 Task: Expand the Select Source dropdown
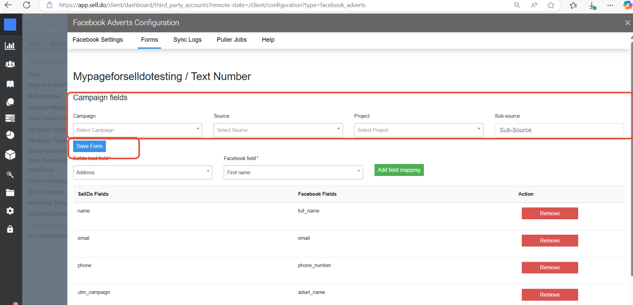[278, 130]
